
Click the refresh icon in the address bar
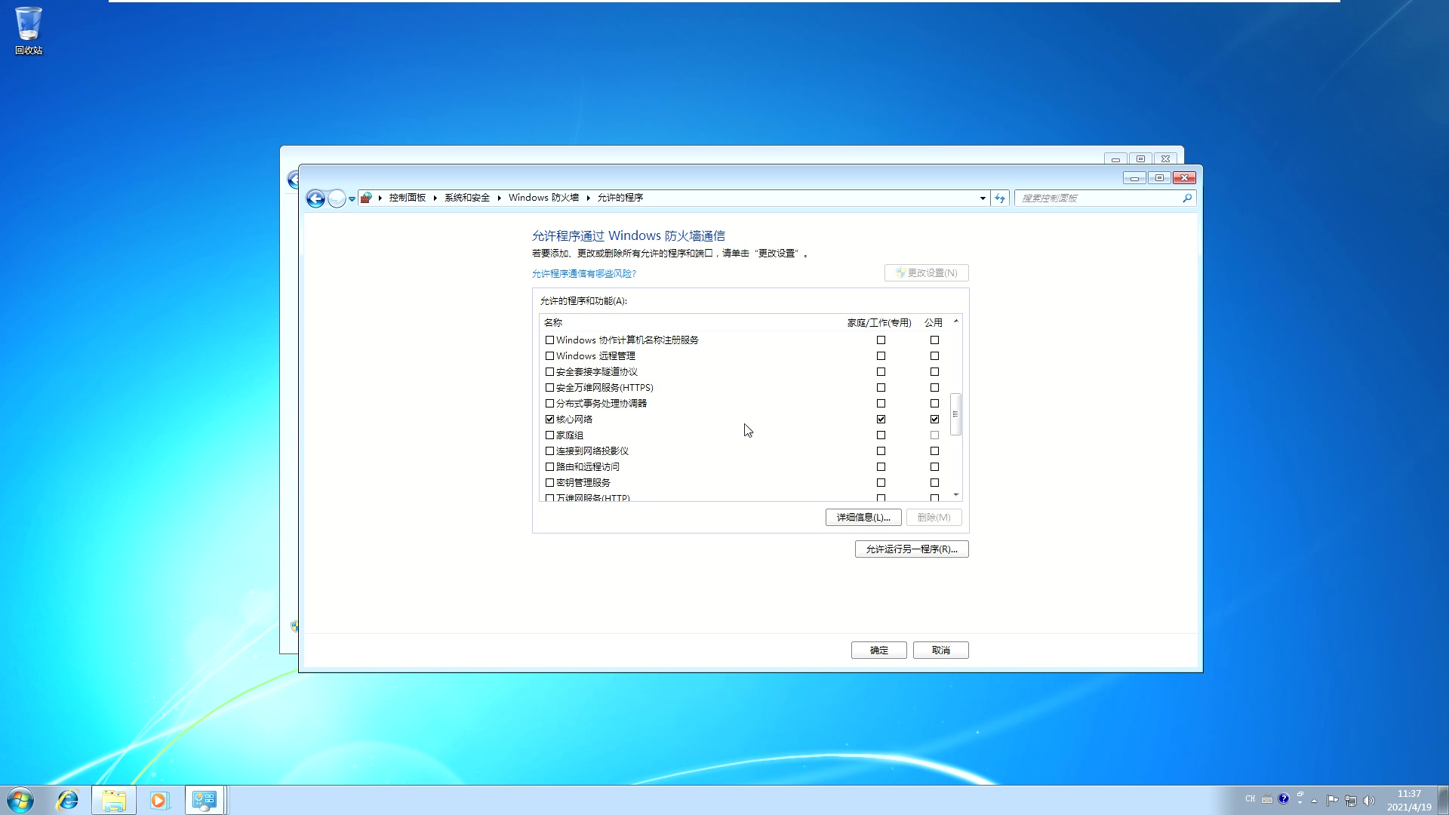point(998,198)
